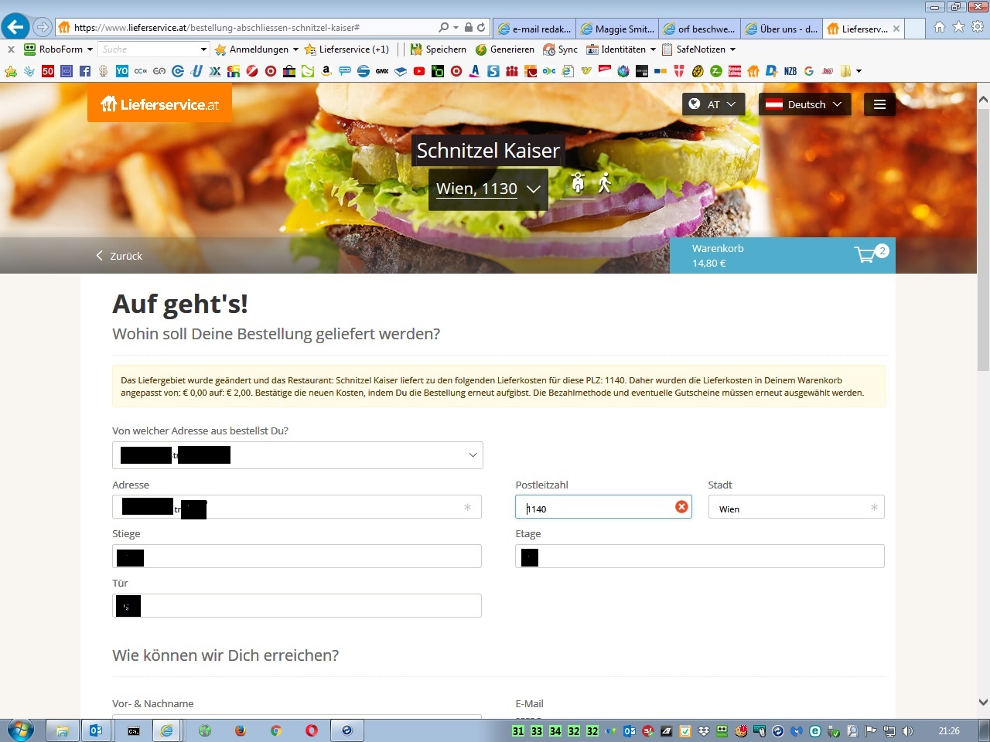The image size is (990, 742).
Task: Clear the Postleitzahl field with red X
Action: (x=681, y=506)
